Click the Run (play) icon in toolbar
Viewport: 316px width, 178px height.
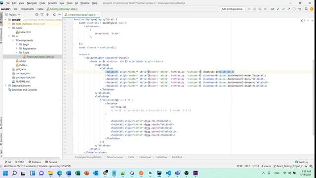tap(249, 9)
